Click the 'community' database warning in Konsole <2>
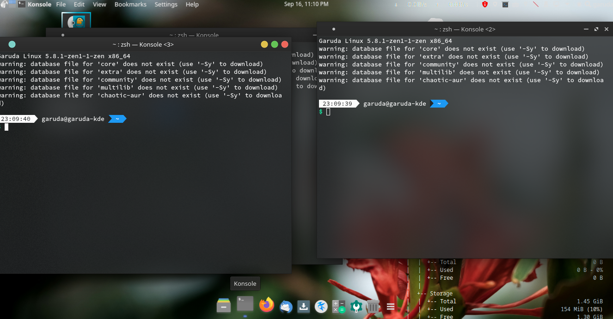This screenshot has width=613, height=319. tap(461, 65)
